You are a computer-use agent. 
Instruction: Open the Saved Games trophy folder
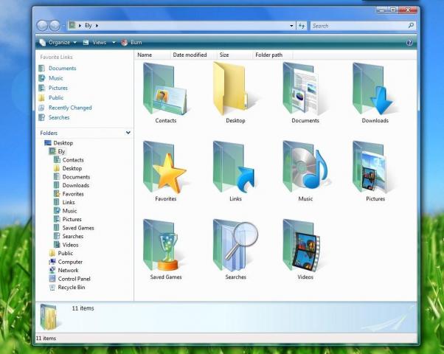coord(162,246)
